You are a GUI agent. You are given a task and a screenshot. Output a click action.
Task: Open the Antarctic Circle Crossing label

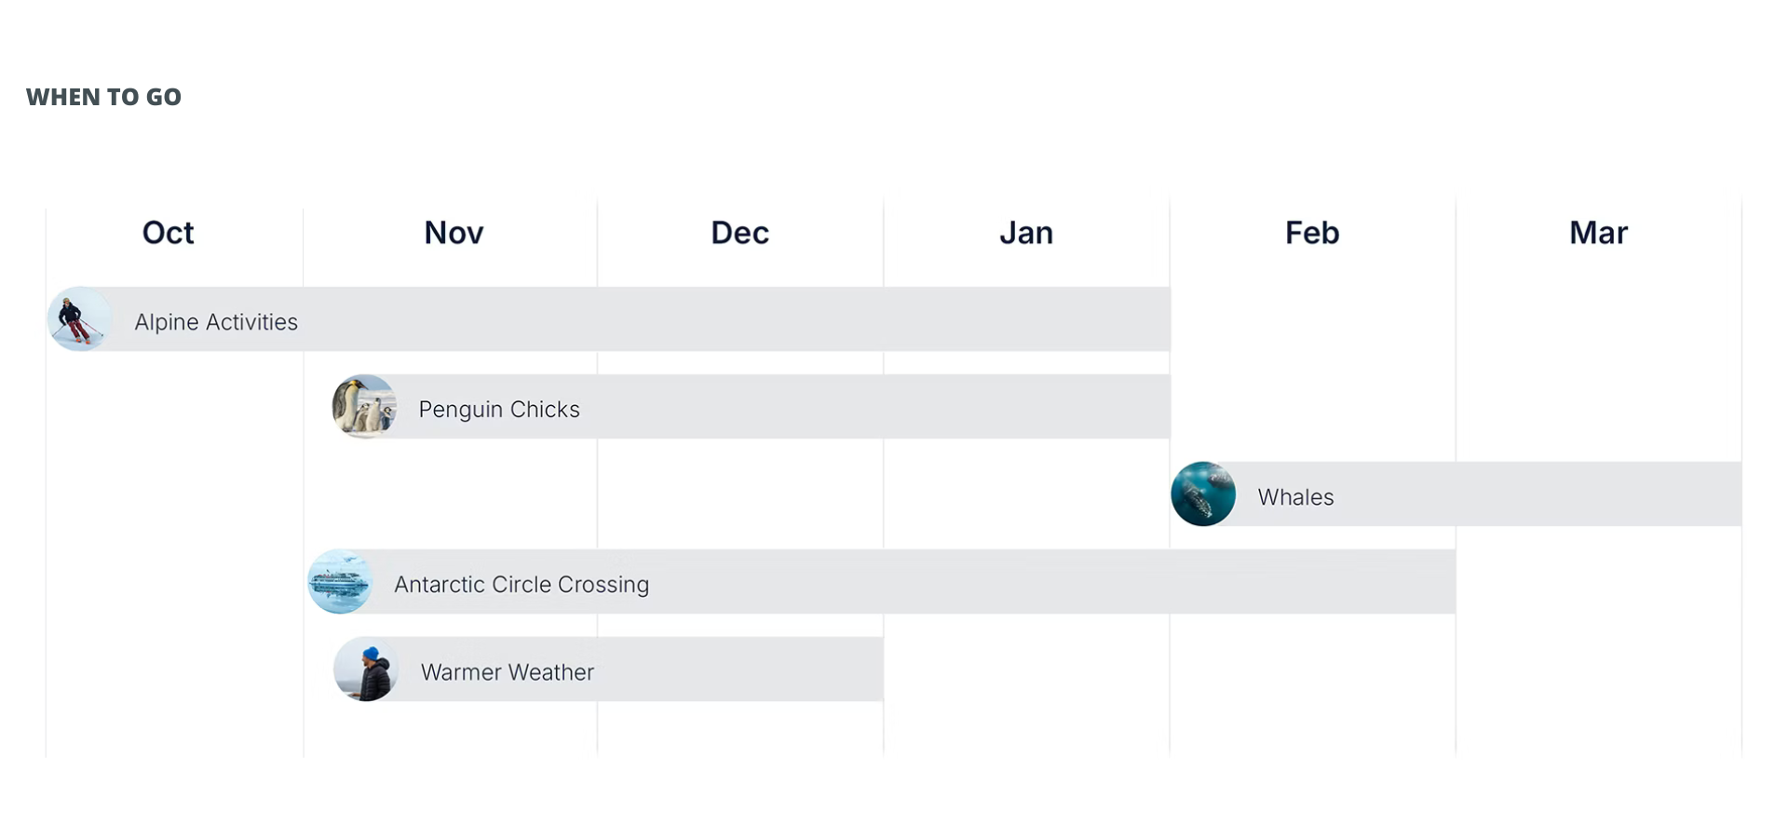(521, 585)
